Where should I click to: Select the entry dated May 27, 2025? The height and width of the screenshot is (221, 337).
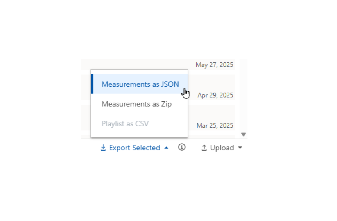(x=215, y=65)
